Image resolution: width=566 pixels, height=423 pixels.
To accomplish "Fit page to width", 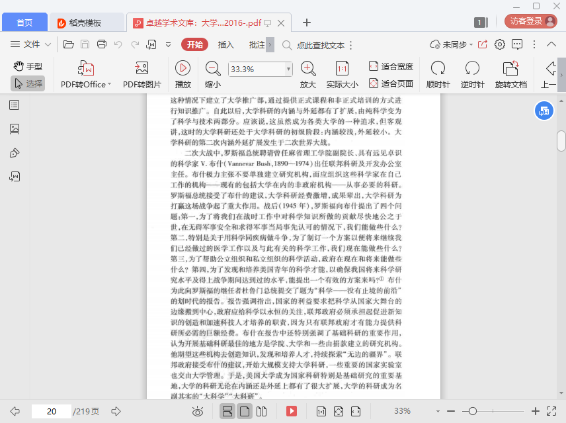I will [391, 66].
